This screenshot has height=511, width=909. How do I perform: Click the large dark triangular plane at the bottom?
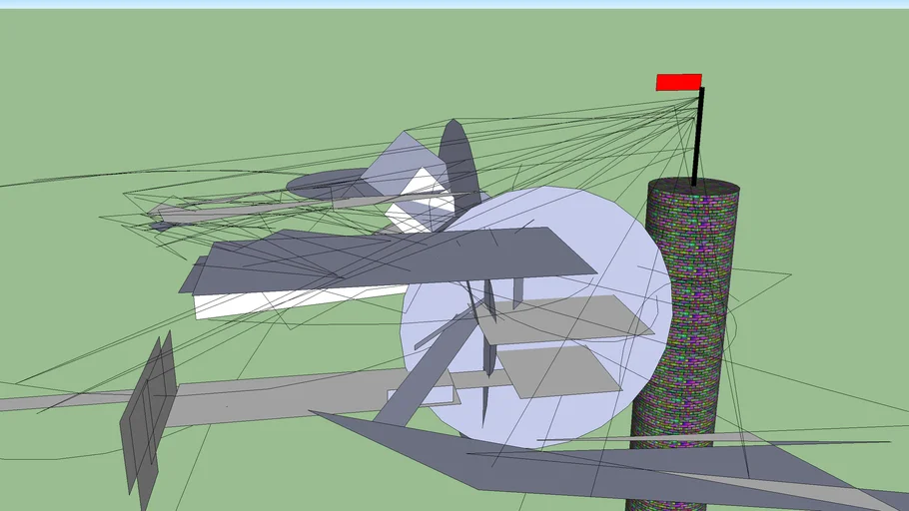click(x=579, y=463)
